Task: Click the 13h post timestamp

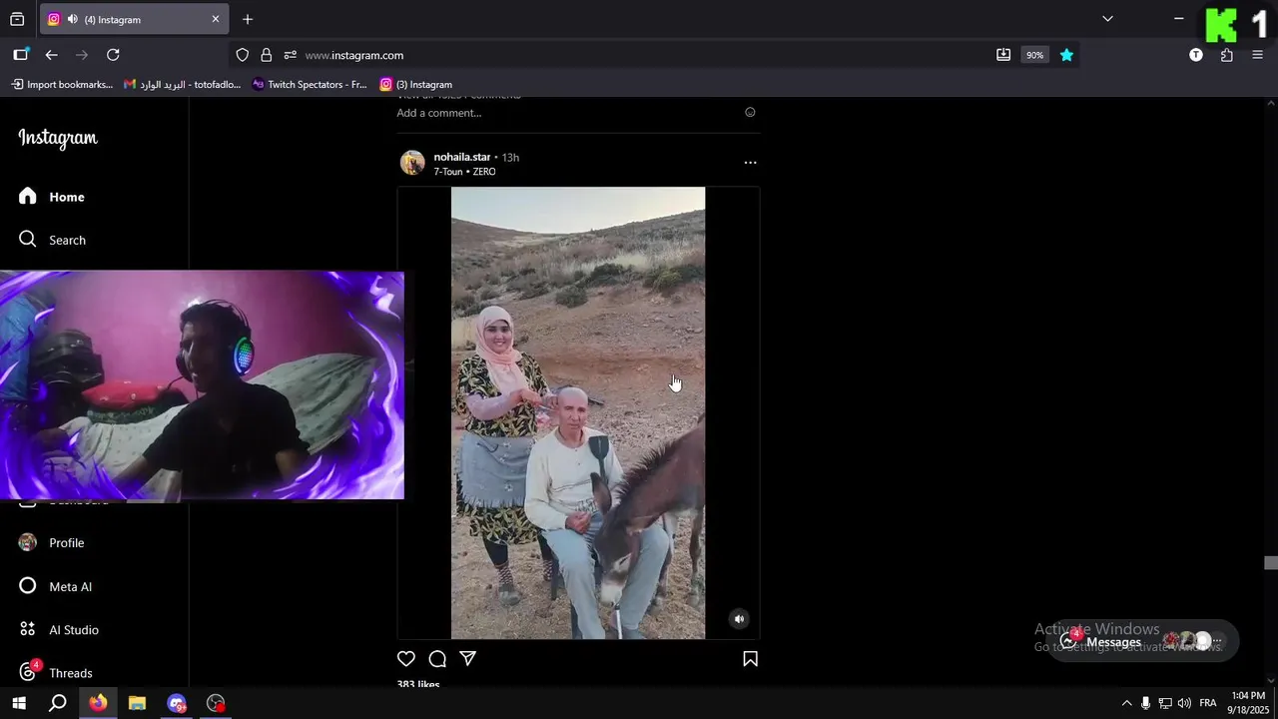Action: (510, 157)
